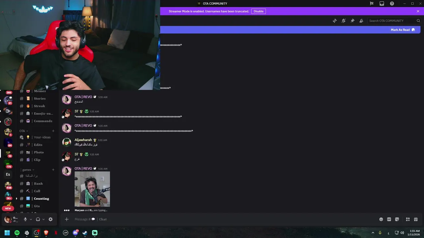This screenshot has width=424, height=238.
Task: Show the member list
Action: (x=361, y=20)
